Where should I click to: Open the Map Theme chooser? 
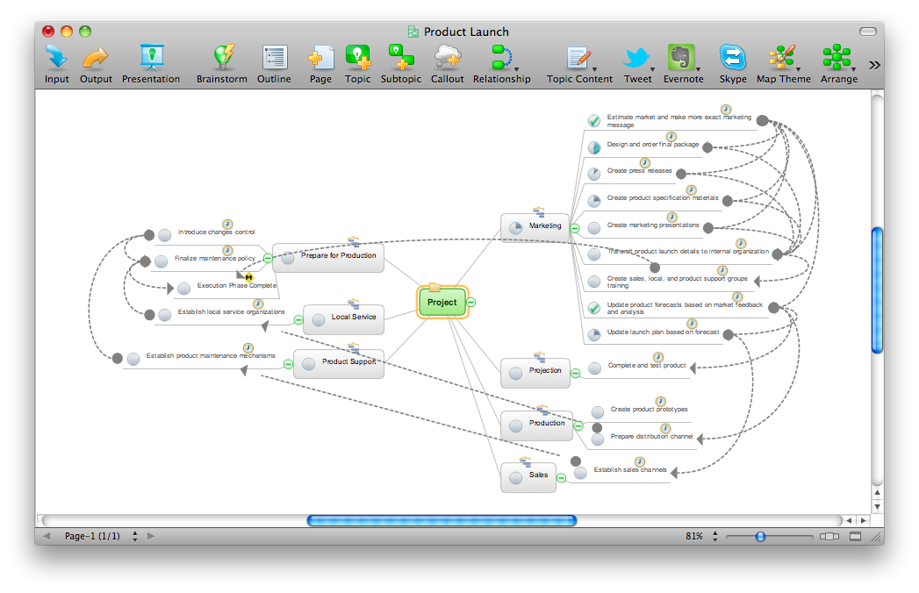[x=784, y=64]
